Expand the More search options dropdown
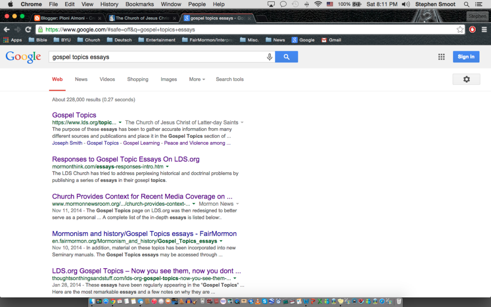 pos(197,79)
